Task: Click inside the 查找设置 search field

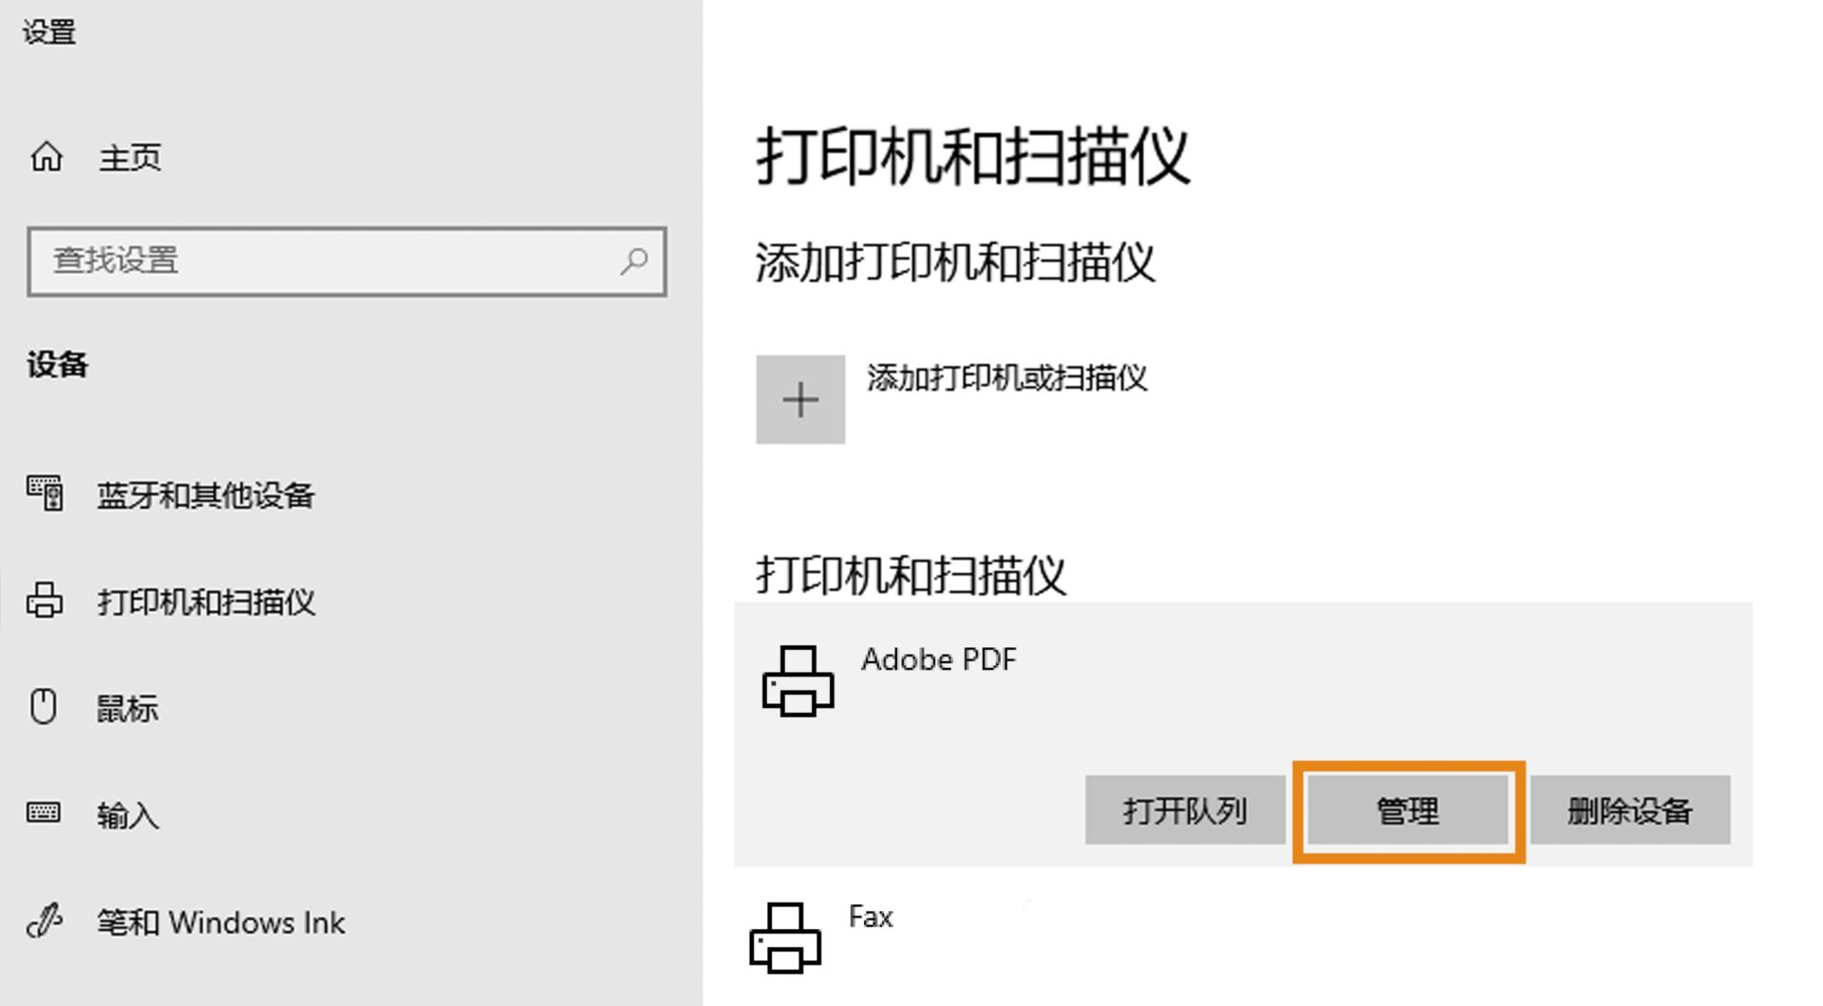Action: tap(285, 262)
